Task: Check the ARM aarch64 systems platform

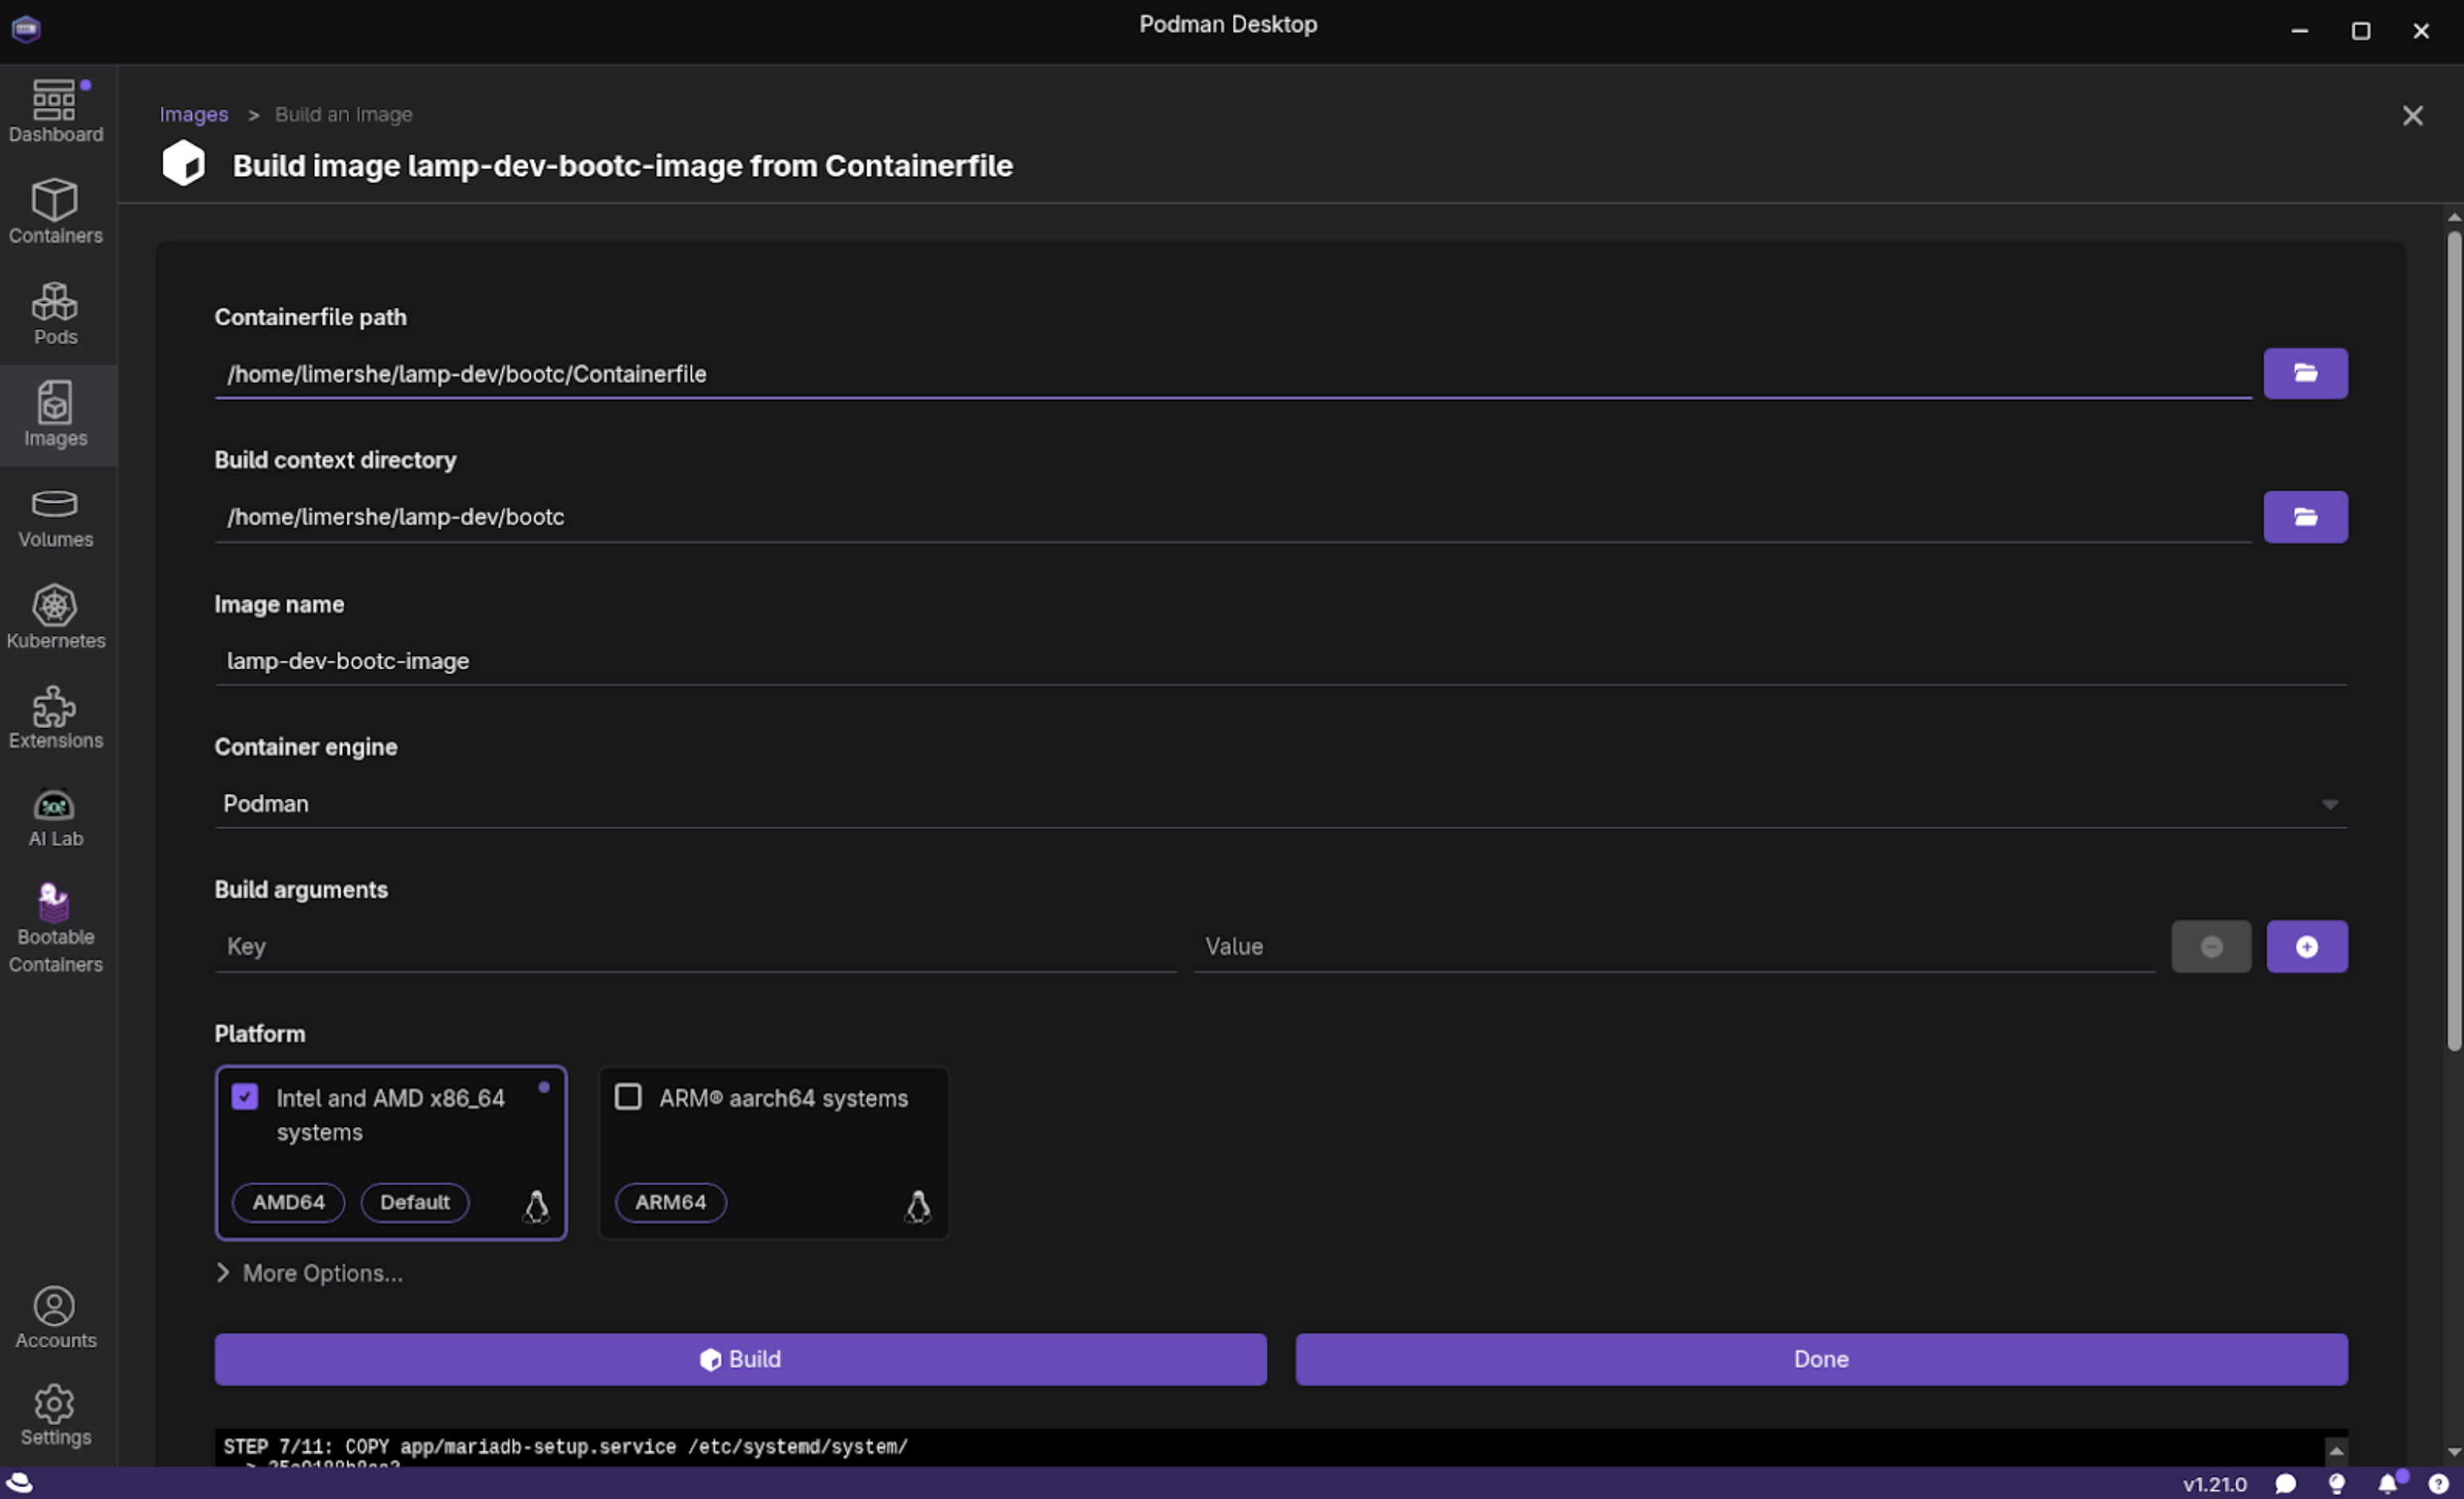Action: (628, 1097)
